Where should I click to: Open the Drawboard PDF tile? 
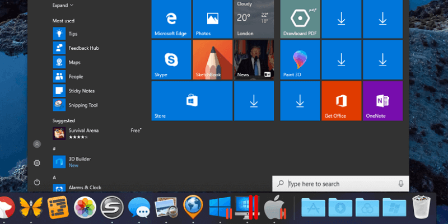tap(300, 19)
